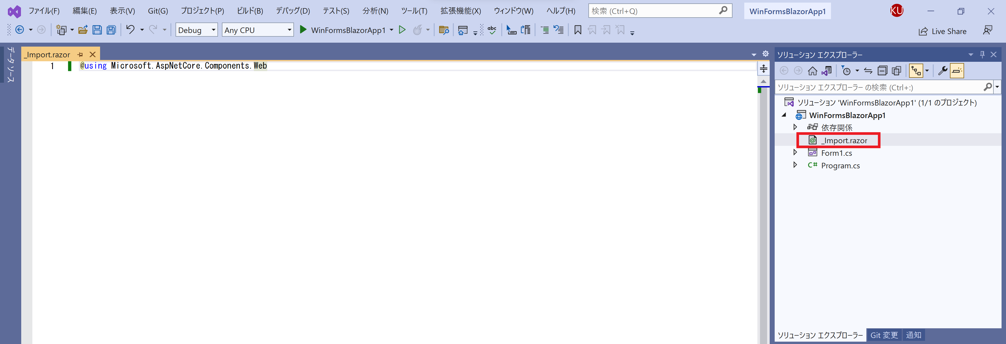
Task: Click the Program.cs file
Action: click(x=840, y=165)
